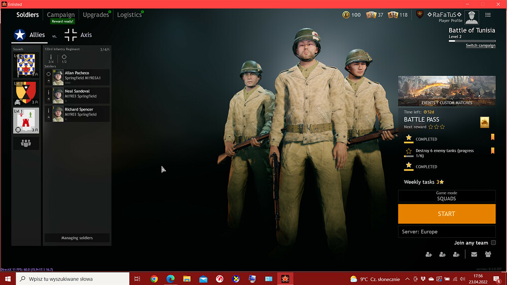
Task: Click the first invite friend slot icon
Action: pyautogui.click(x=429, y=255)
